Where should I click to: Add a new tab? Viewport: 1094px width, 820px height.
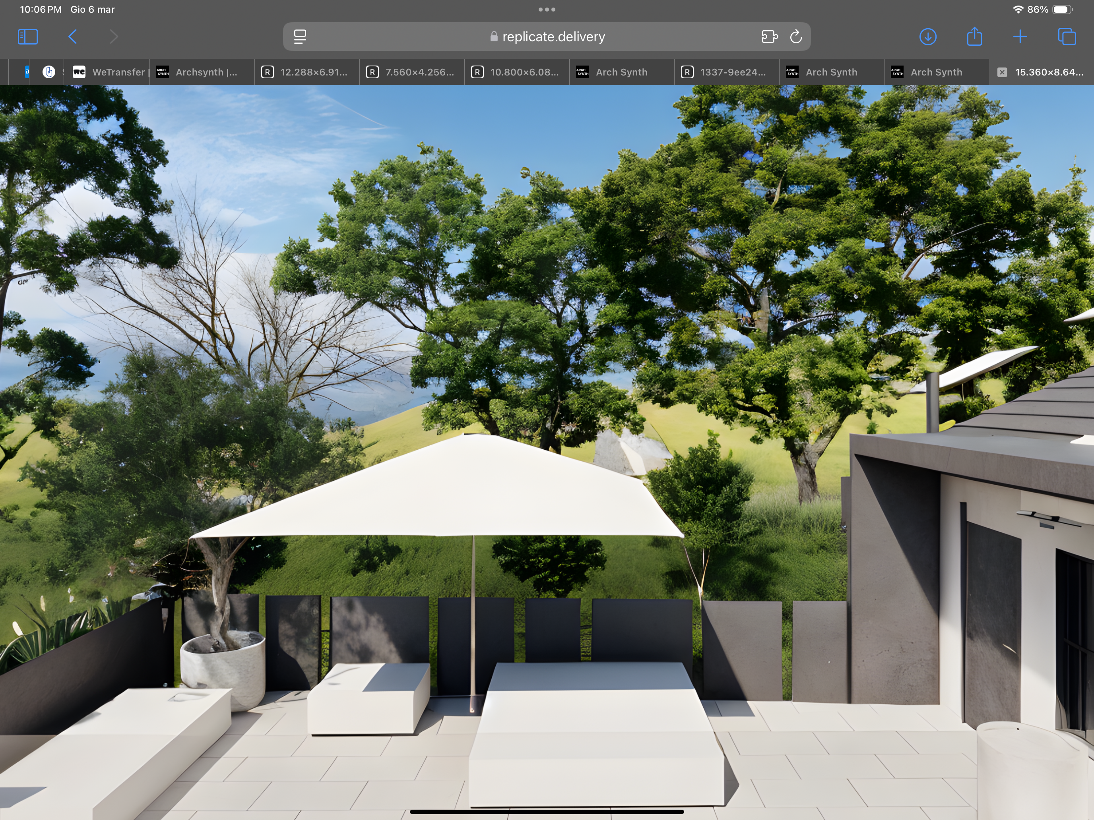pos(1020,37)
